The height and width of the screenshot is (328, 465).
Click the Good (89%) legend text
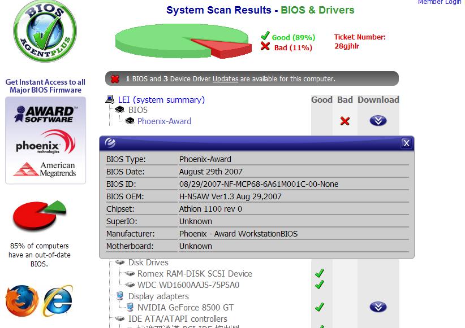294,38
